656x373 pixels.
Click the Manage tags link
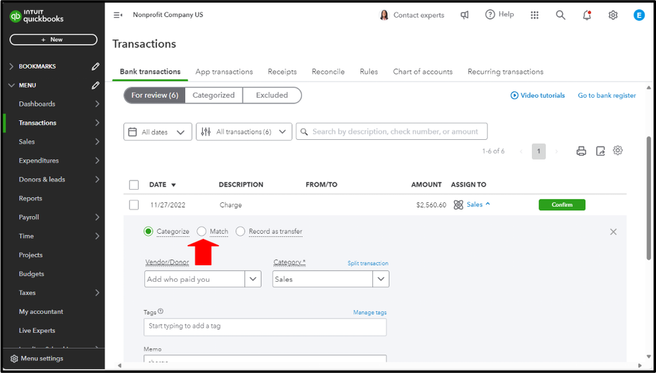click(370, 313)
